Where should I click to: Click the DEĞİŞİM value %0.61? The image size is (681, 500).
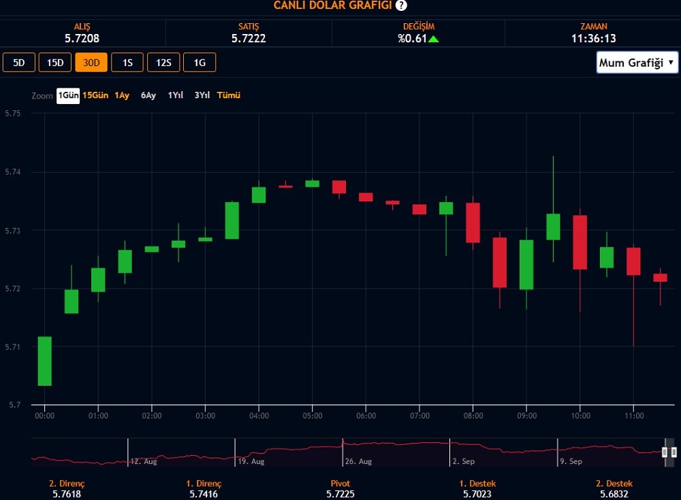point(413,39)
